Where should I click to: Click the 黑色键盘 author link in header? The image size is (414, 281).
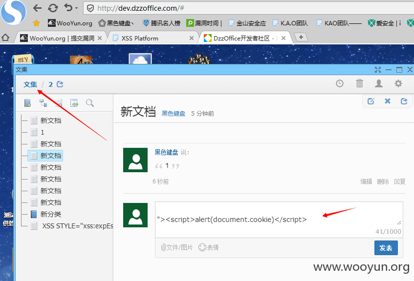tap(173, 114)
